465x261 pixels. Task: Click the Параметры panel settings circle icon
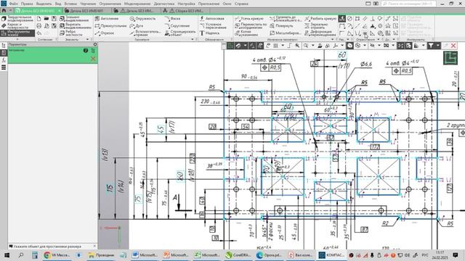coord(95,44)
